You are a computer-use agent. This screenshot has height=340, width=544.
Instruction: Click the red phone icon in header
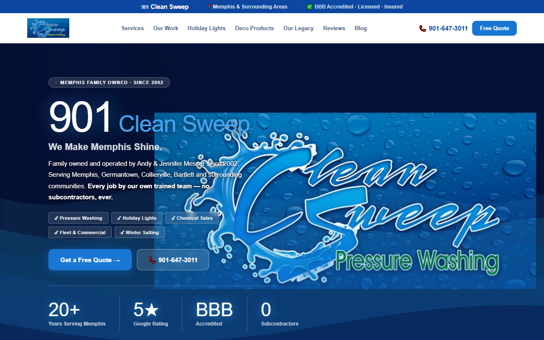[x=422, y=28]
